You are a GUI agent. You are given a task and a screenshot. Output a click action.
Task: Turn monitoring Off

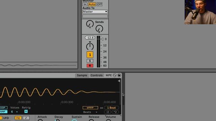(99, 4)
